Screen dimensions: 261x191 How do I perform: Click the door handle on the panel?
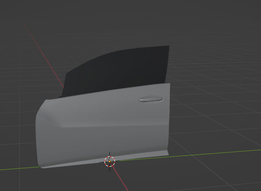click(151, 99)
